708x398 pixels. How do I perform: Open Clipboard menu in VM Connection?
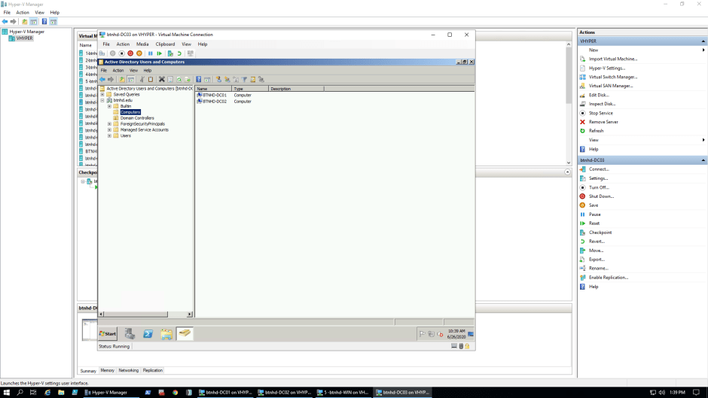click(165, 44)
